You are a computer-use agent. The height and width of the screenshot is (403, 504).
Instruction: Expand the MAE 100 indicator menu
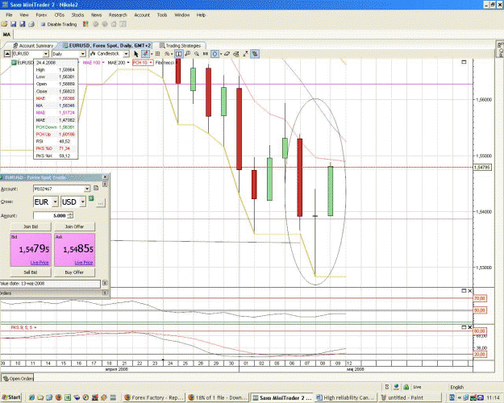coord(103,63)
